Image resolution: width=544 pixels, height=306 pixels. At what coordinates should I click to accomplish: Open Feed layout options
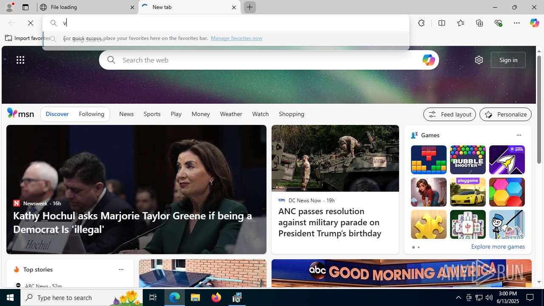click(x=449, y=114)
